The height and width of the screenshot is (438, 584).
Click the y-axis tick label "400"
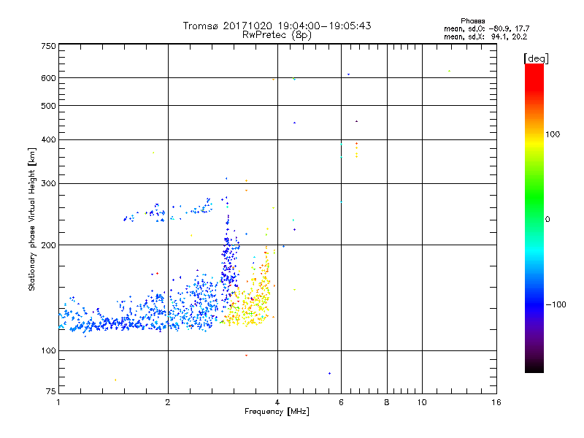click(48, 140)
